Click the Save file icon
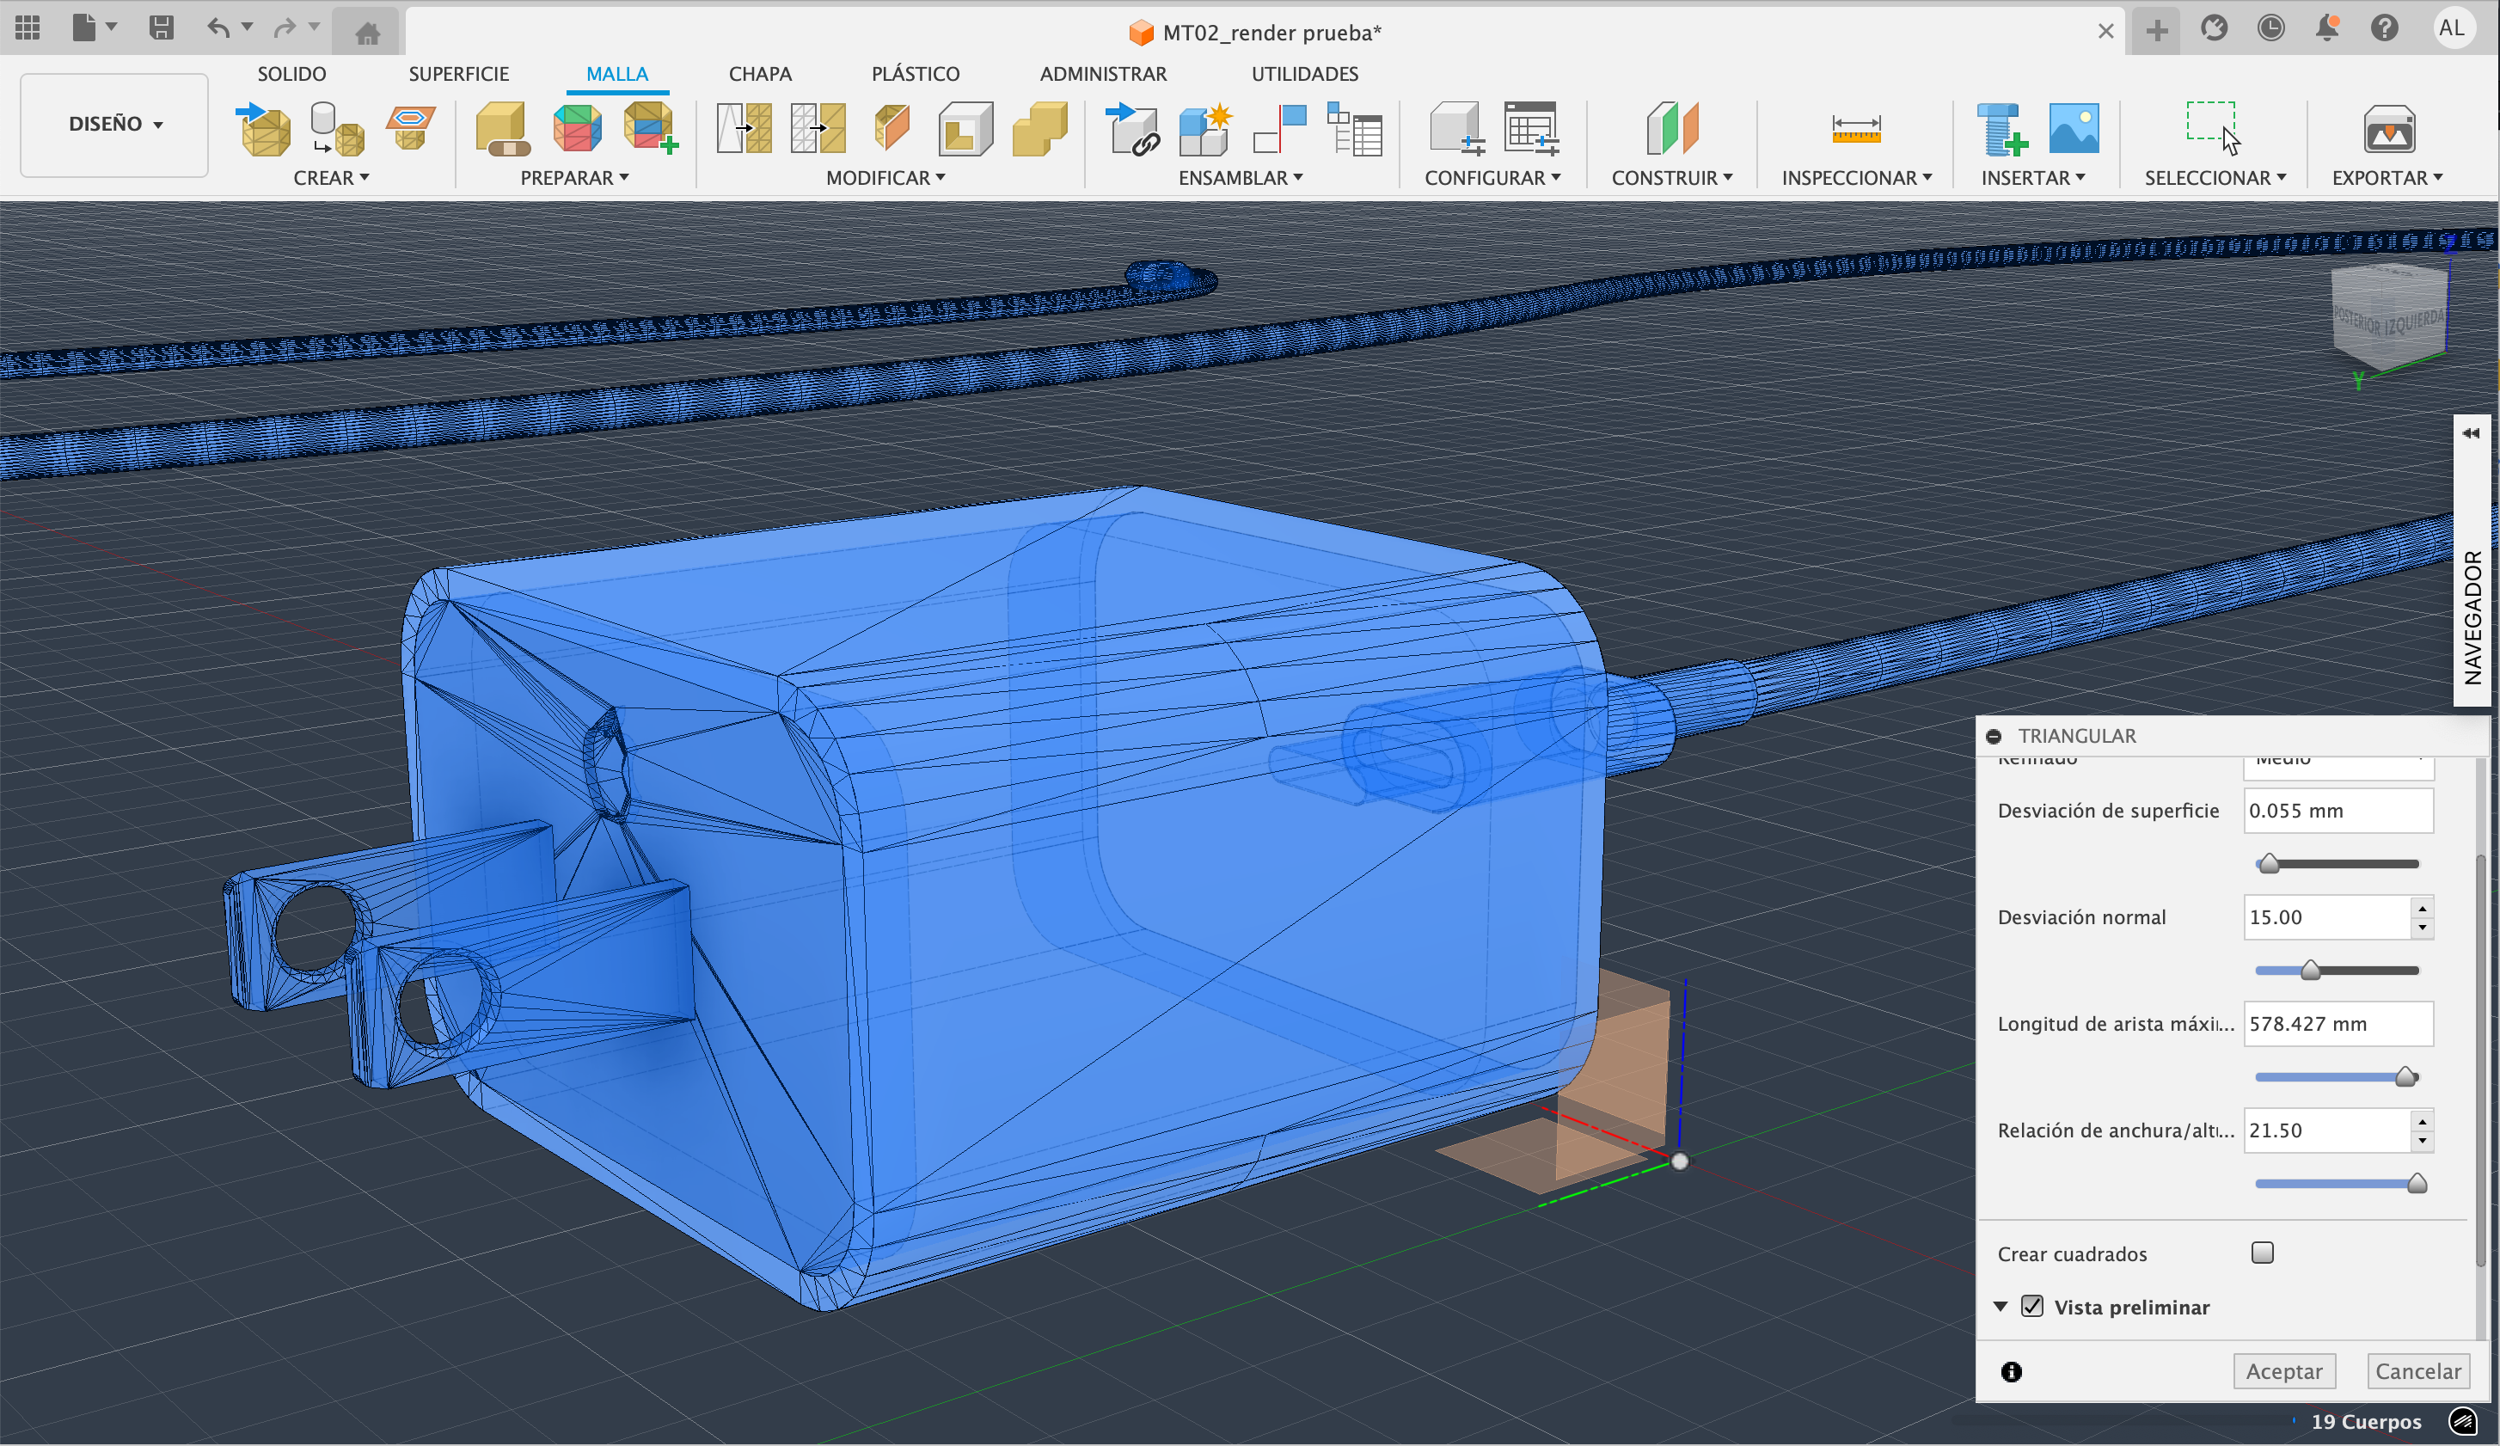The height and width of the screenshot is (1446, 2500). [162, 28]
